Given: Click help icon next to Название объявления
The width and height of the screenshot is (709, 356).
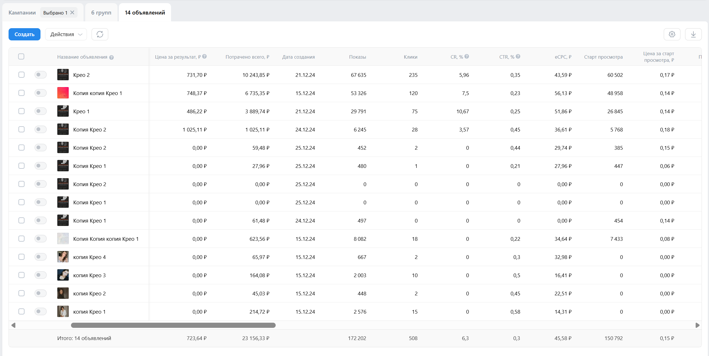Looking at the screenshot, I should pos(111,57).
